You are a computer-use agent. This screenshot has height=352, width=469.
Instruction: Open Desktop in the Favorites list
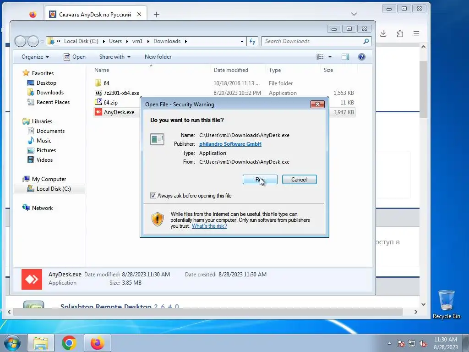46,83
